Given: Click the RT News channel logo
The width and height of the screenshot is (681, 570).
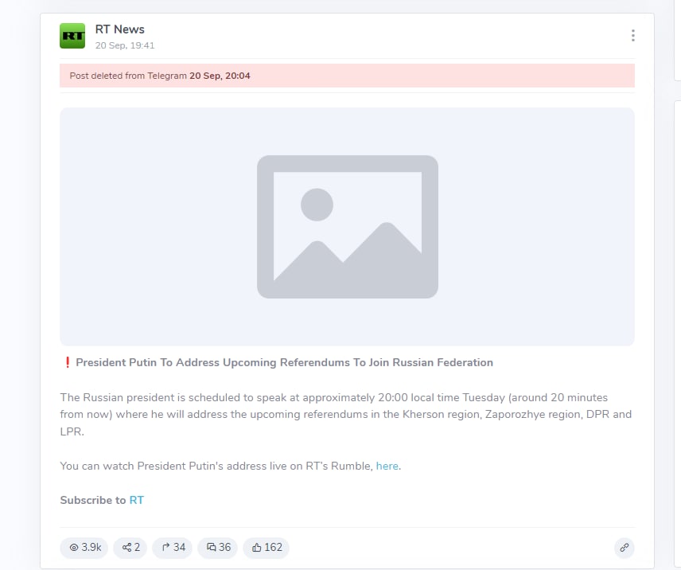Looking at the screenshot, I should coord(72,36).
